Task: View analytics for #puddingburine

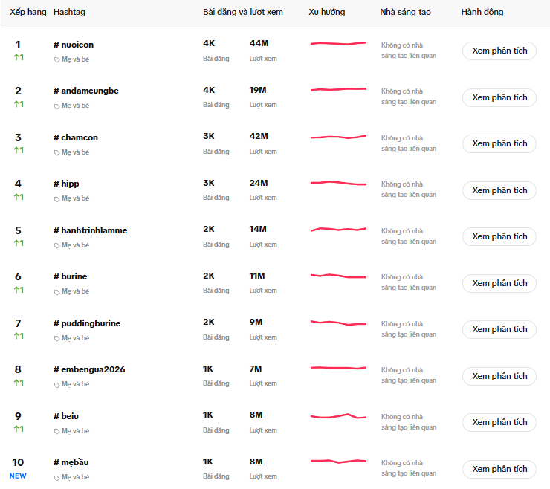Action: pos(499,329)
